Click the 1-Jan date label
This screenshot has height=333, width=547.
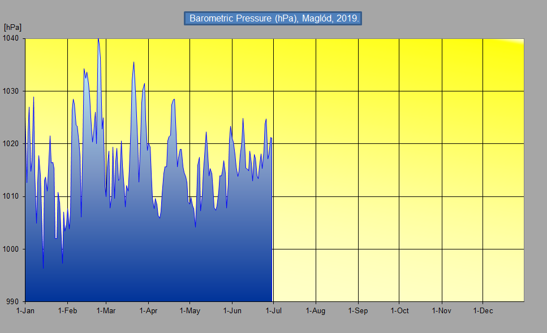pyautogui.click(x=25, y=310)
